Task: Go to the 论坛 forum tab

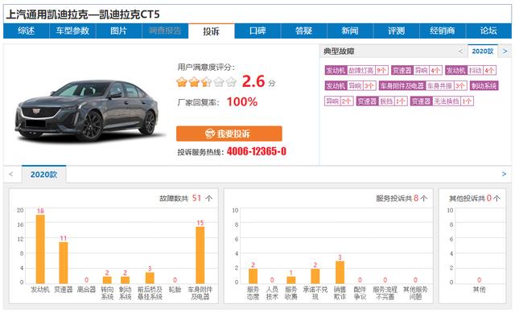Action: click(x=488, y=31)
